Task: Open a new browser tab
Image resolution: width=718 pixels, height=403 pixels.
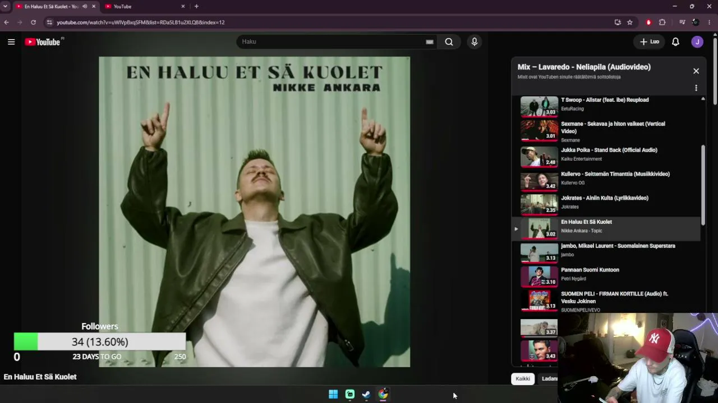Action: tap(196, 6)
